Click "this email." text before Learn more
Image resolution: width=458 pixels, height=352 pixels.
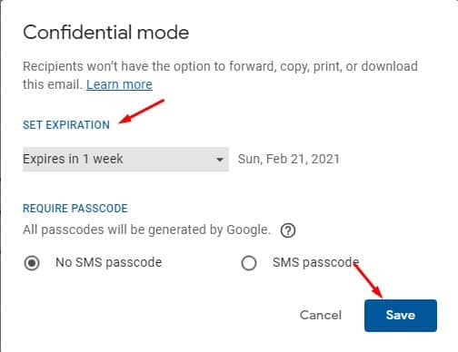click(53, 84)
